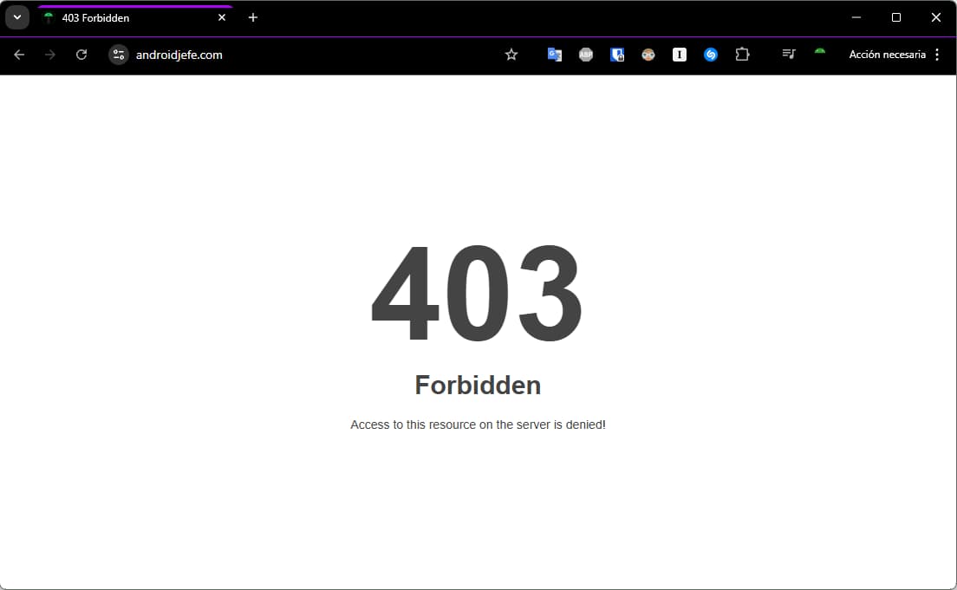Open the Extensions puzzle menu
Image resolution: width=957 pixels, height=590 pixels.
coord(742,55)
